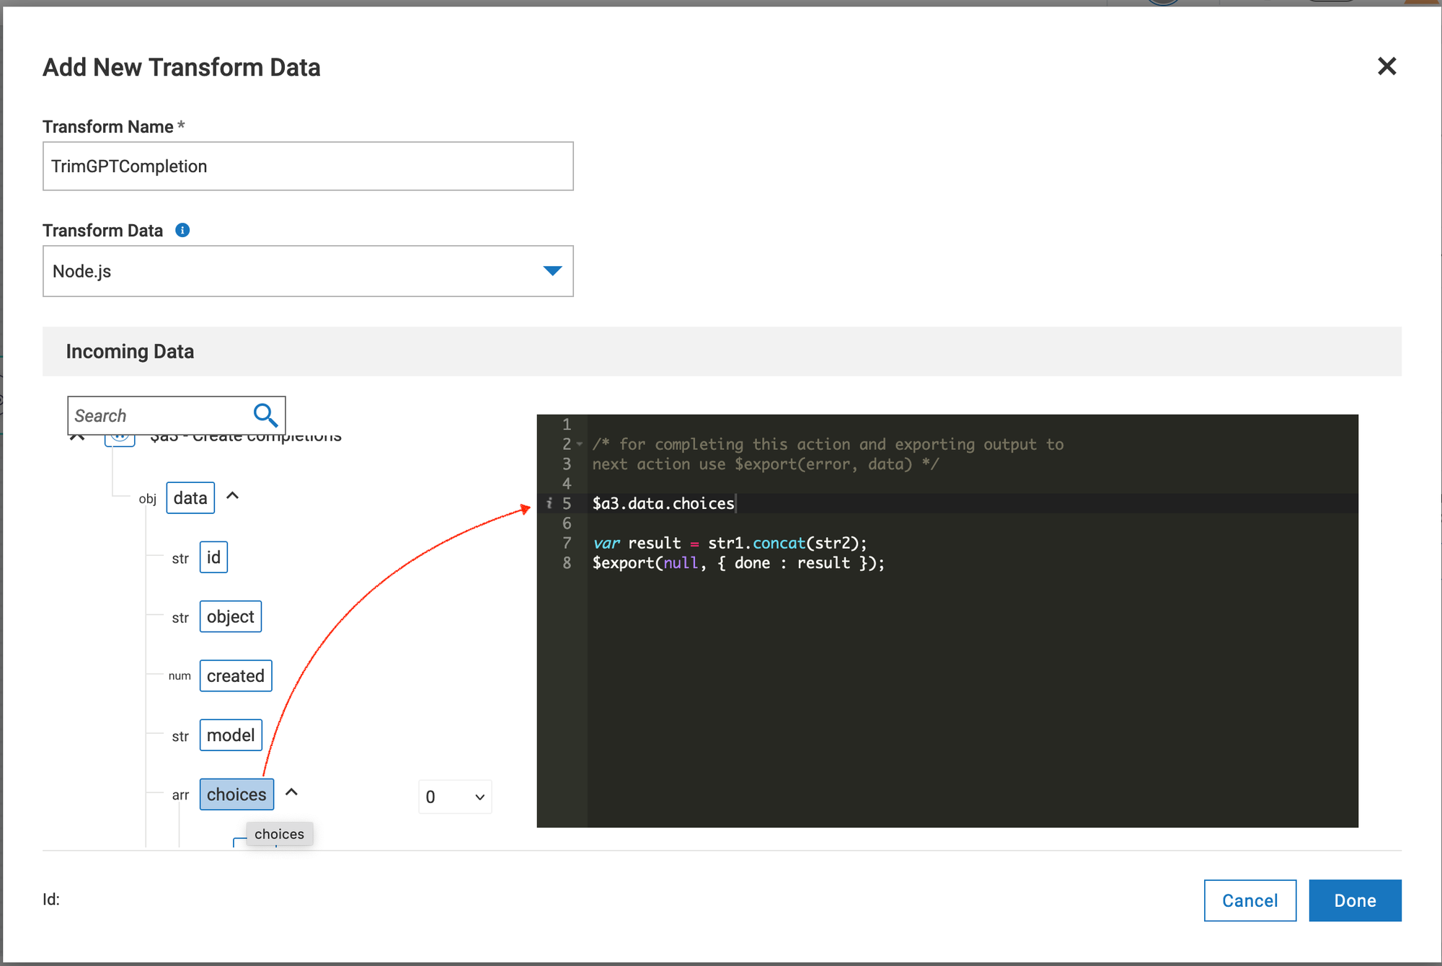Click into the incoming data Search box

point(159,415)
